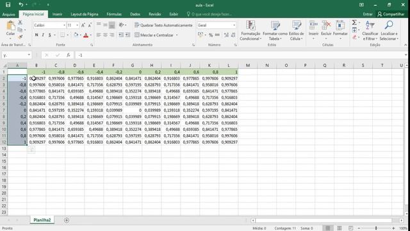Click the AutoSum sigma icon
The height and width of the screenshot is (231, 410).
click(x=354, y=23)
